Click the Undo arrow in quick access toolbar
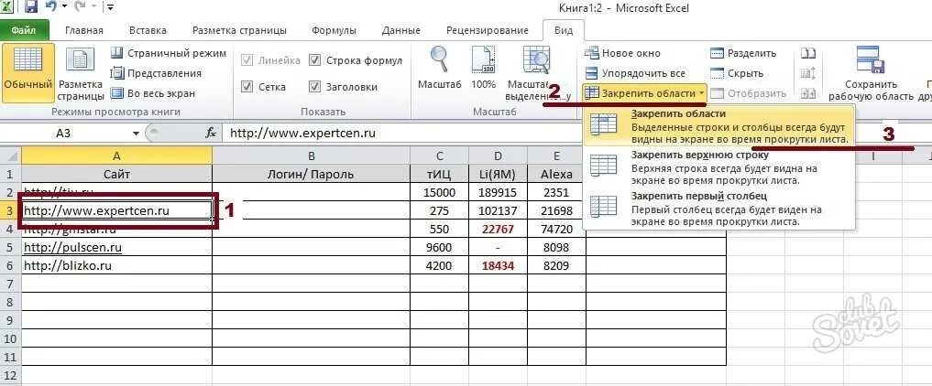The image size is (932, 386). coord(51,7)
